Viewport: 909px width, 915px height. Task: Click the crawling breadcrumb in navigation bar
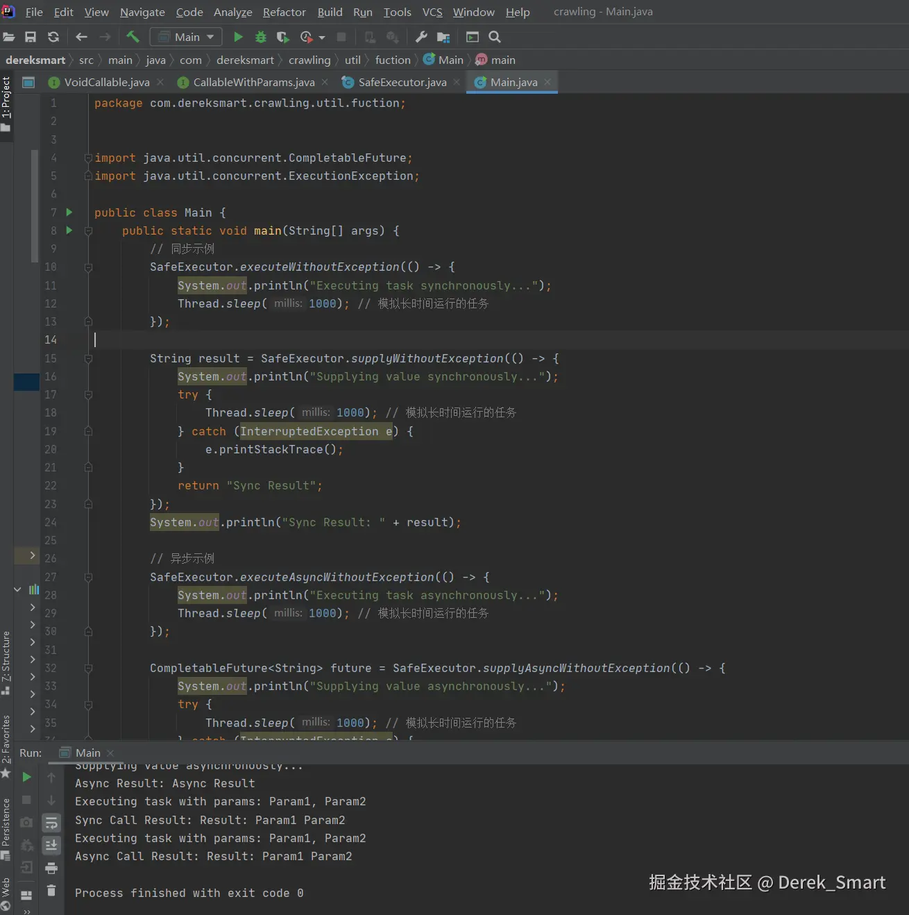click(309, 60)
